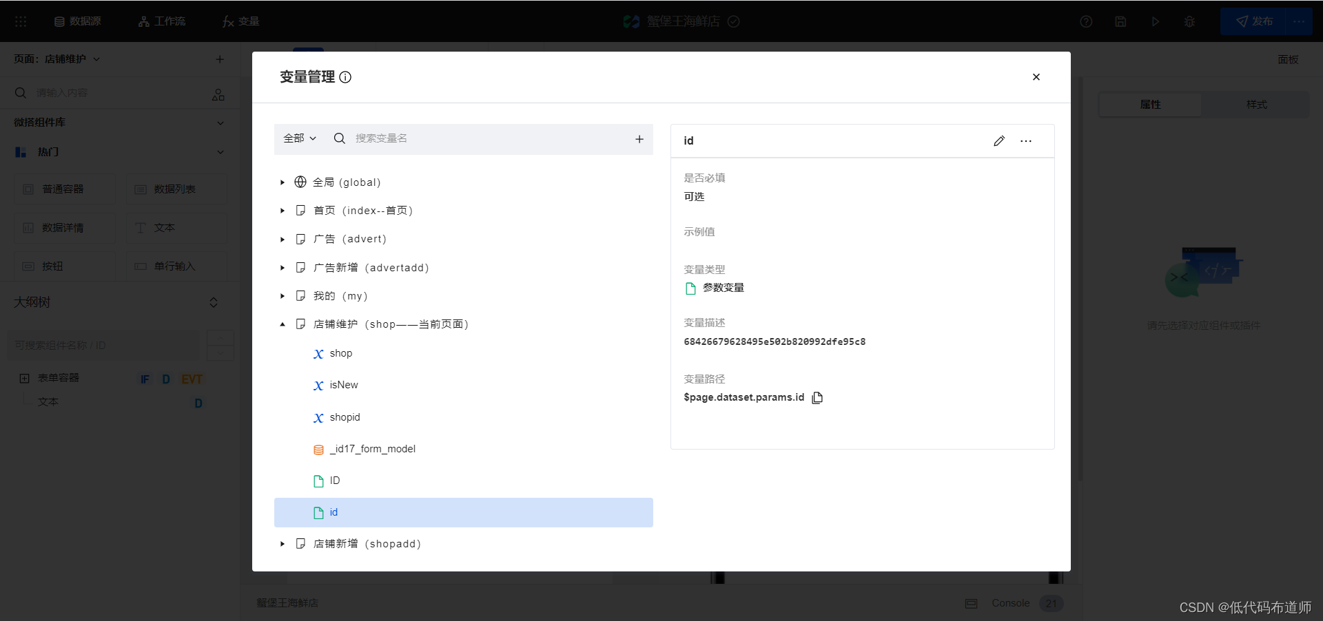Open more options menu for id variable
Image resolution: width=1323 pixels, height=621 pixels.
pos(1026,141)
